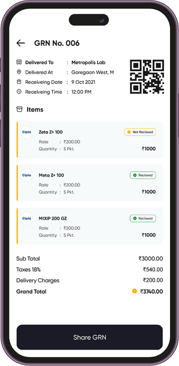Click the Receiving Date calendar icon
This screenshot has width=179, height=366.
point(19,82)
